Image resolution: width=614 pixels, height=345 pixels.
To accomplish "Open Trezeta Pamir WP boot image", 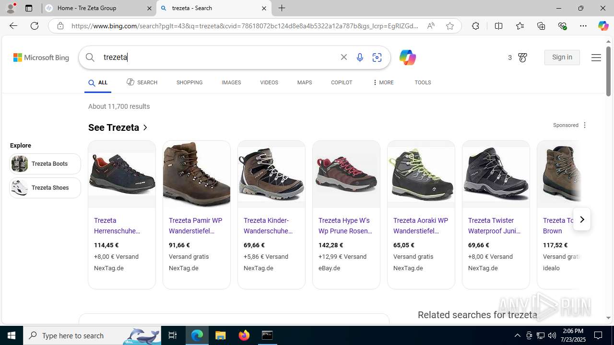I will click(x=197, y=174).
